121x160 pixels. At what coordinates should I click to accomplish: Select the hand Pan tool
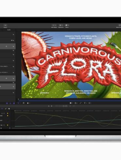click(x=28, y=103)
